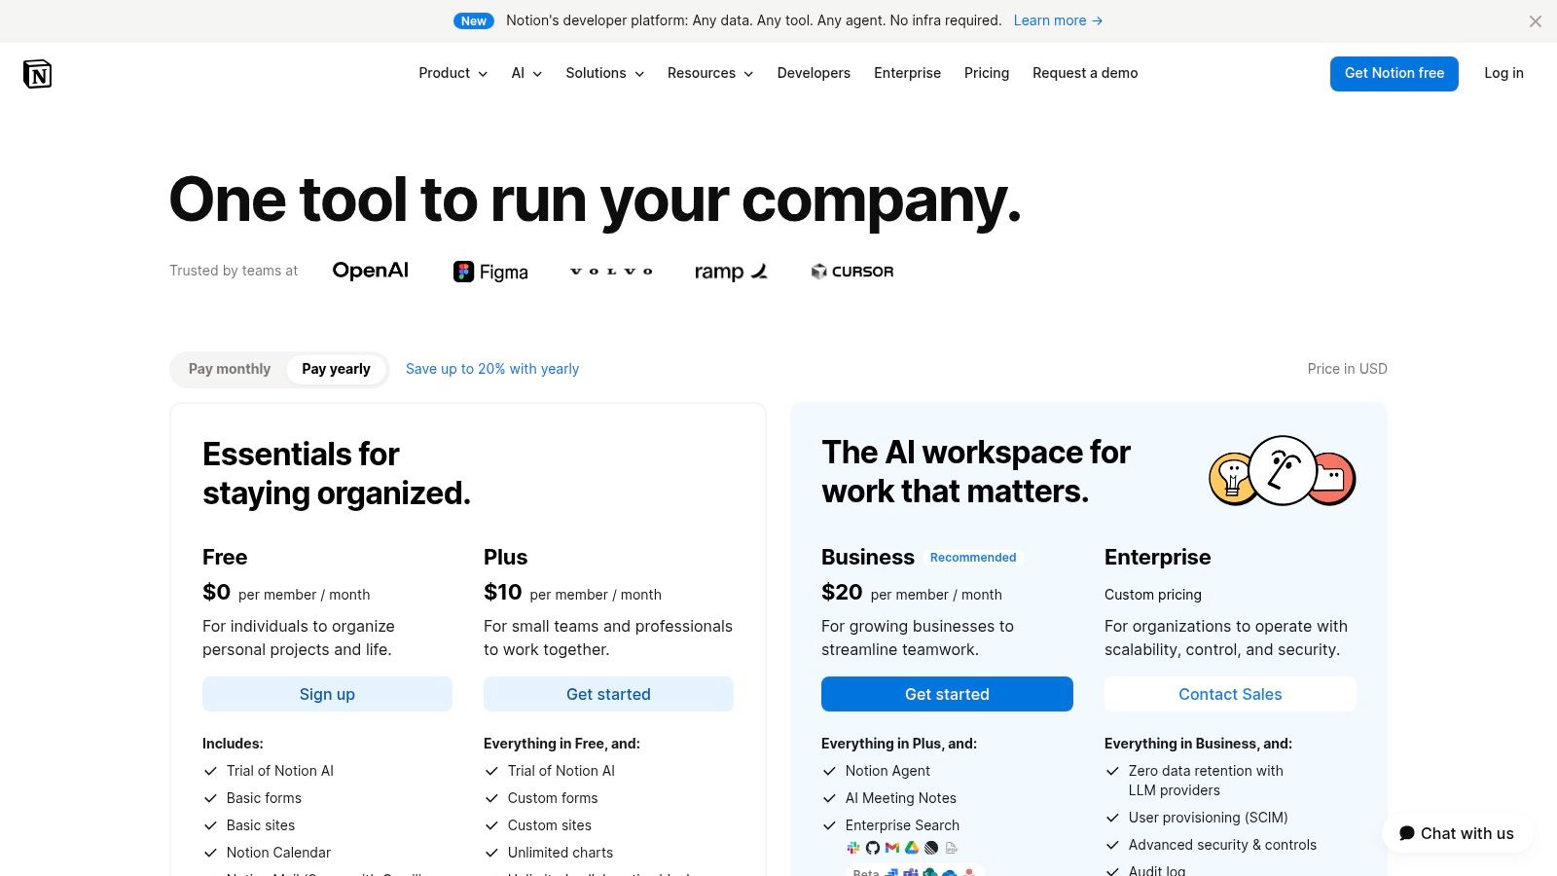Click the Google Drive icon under Enterprise Search

(x=912, y=848)
